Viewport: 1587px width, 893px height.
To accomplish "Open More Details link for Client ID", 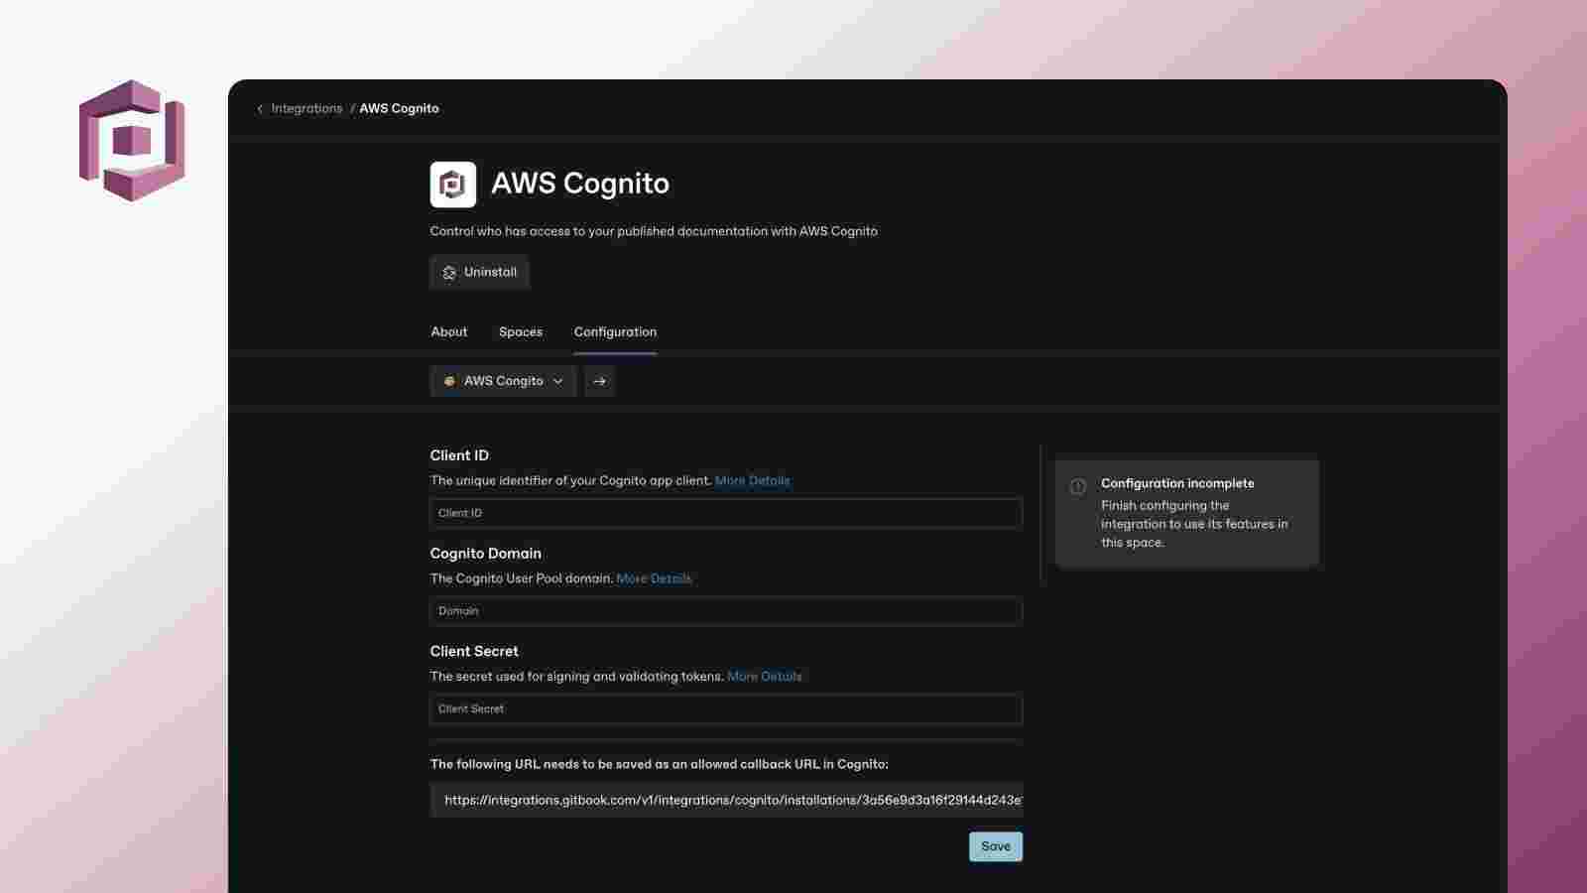I will (752, 480).
